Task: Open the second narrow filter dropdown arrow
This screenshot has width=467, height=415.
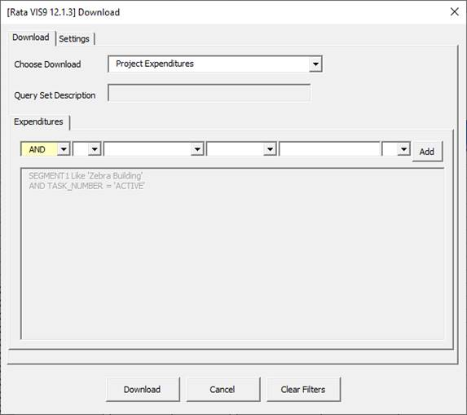Action: tap(95, 149)
